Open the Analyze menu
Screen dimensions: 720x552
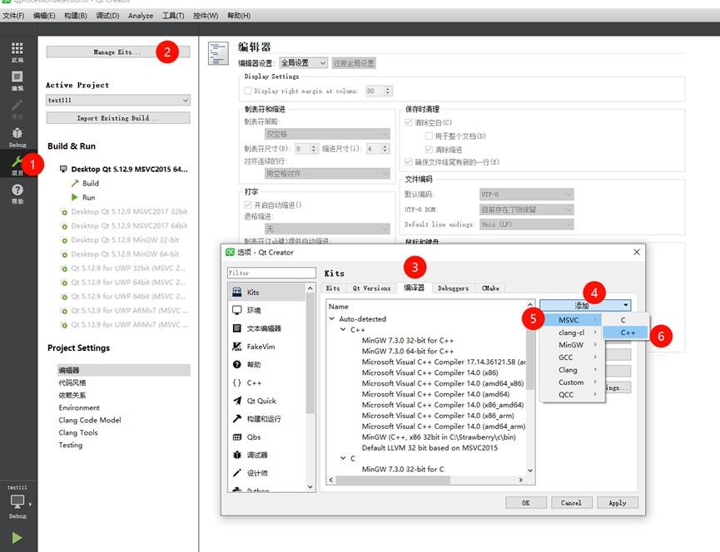pos(141,16)
